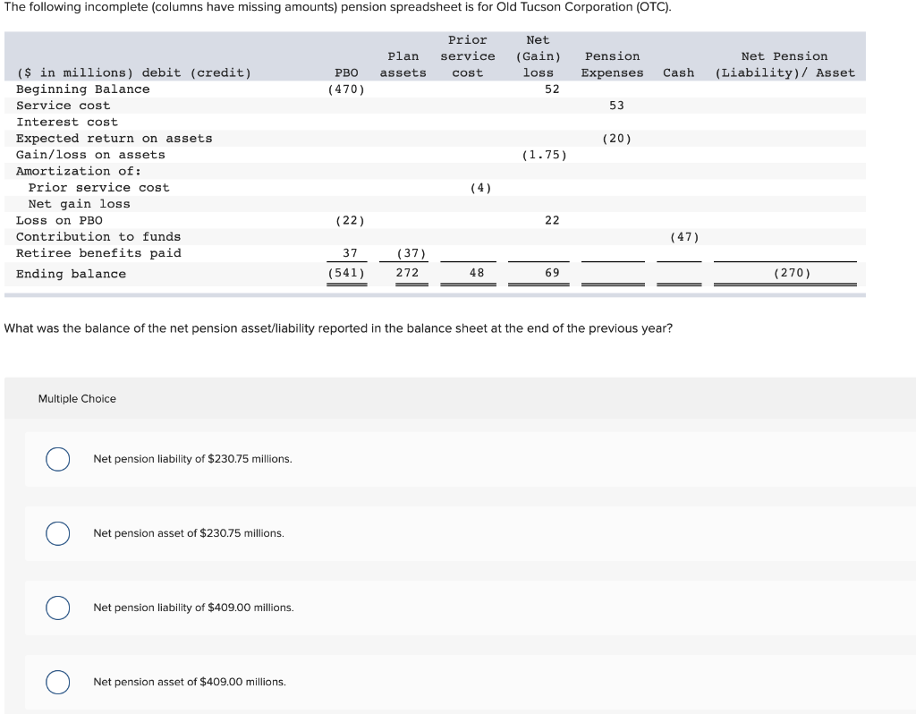916x714 pixels.
Task: Select the Beginning Balance row label
Action: coord(81,89)
